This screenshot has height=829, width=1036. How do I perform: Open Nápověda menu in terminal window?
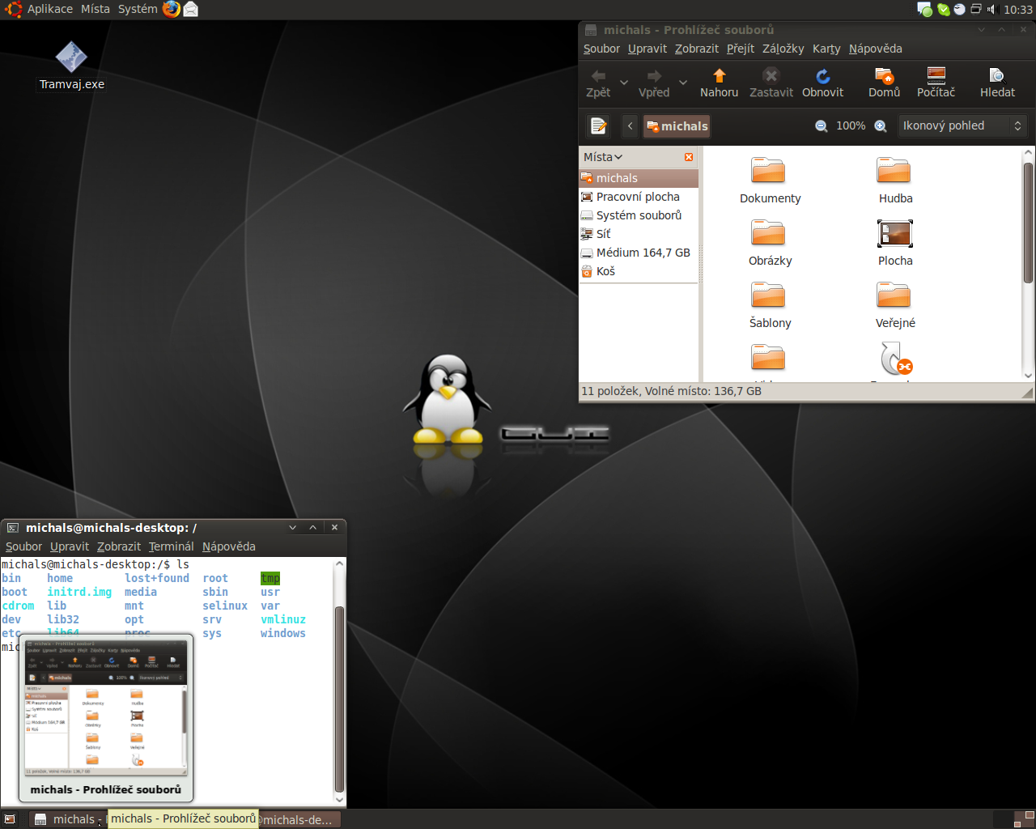[229, 546]
